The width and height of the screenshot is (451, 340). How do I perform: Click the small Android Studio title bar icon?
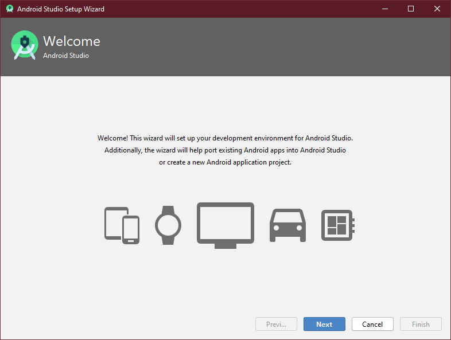[x=10, y=9]
